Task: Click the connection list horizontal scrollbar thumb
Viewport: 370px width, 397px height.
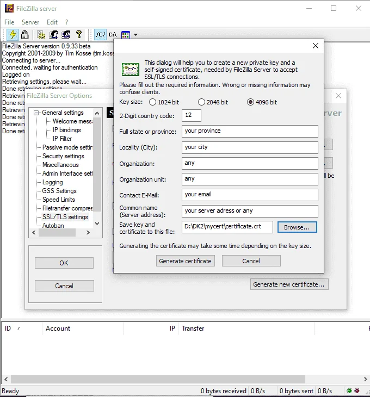Action: point(158,379)
